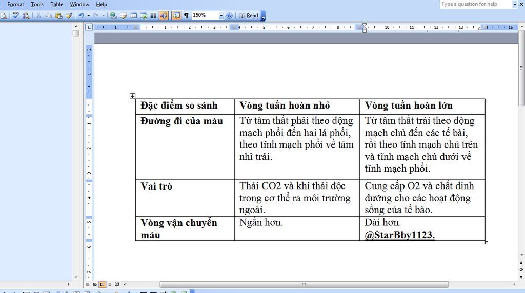Viewport: 525px width, 293px height.
Task: Click the Read button
Action: point(249,15)
